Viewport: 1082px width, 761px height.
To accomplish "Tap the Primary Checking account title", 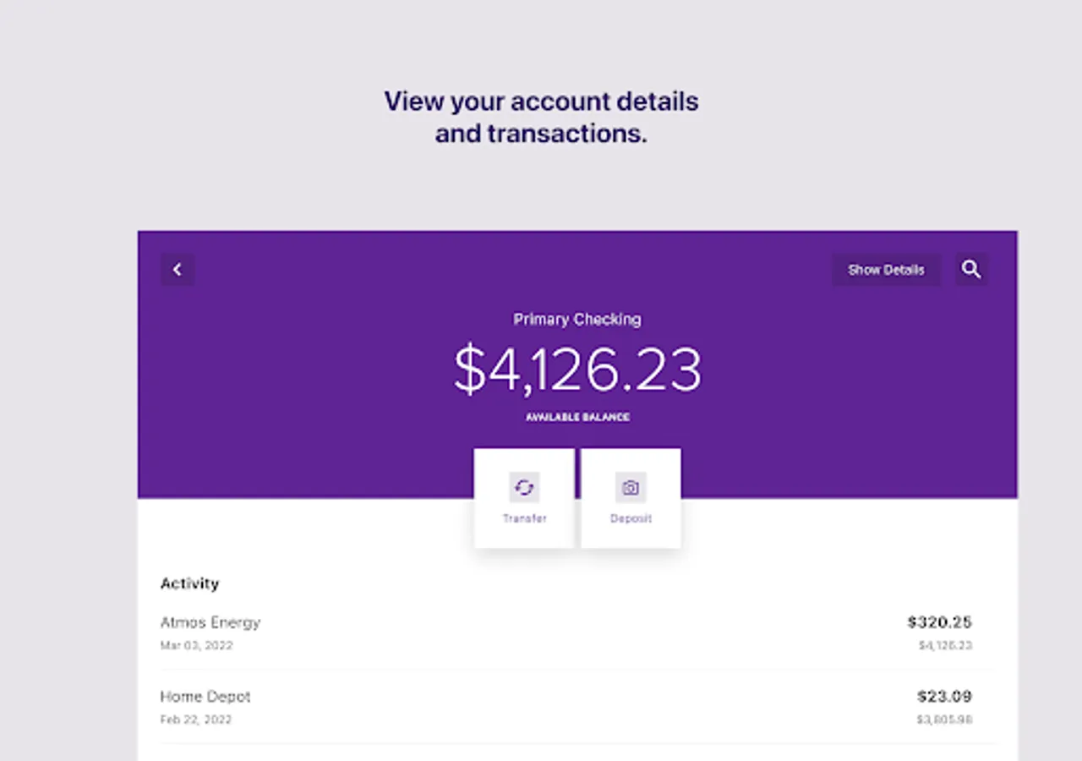I will tap(577, 319).
